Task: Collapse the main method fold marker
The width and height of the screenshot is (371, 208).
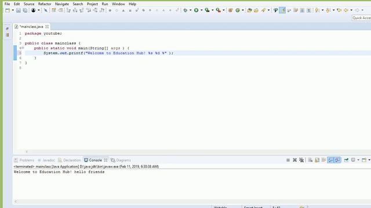Action: (x=23, y=48)
